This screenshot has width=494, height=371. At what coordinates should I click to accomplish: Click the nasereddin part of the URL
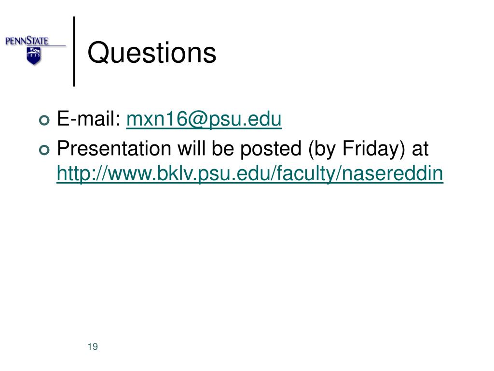click(392, 173)
